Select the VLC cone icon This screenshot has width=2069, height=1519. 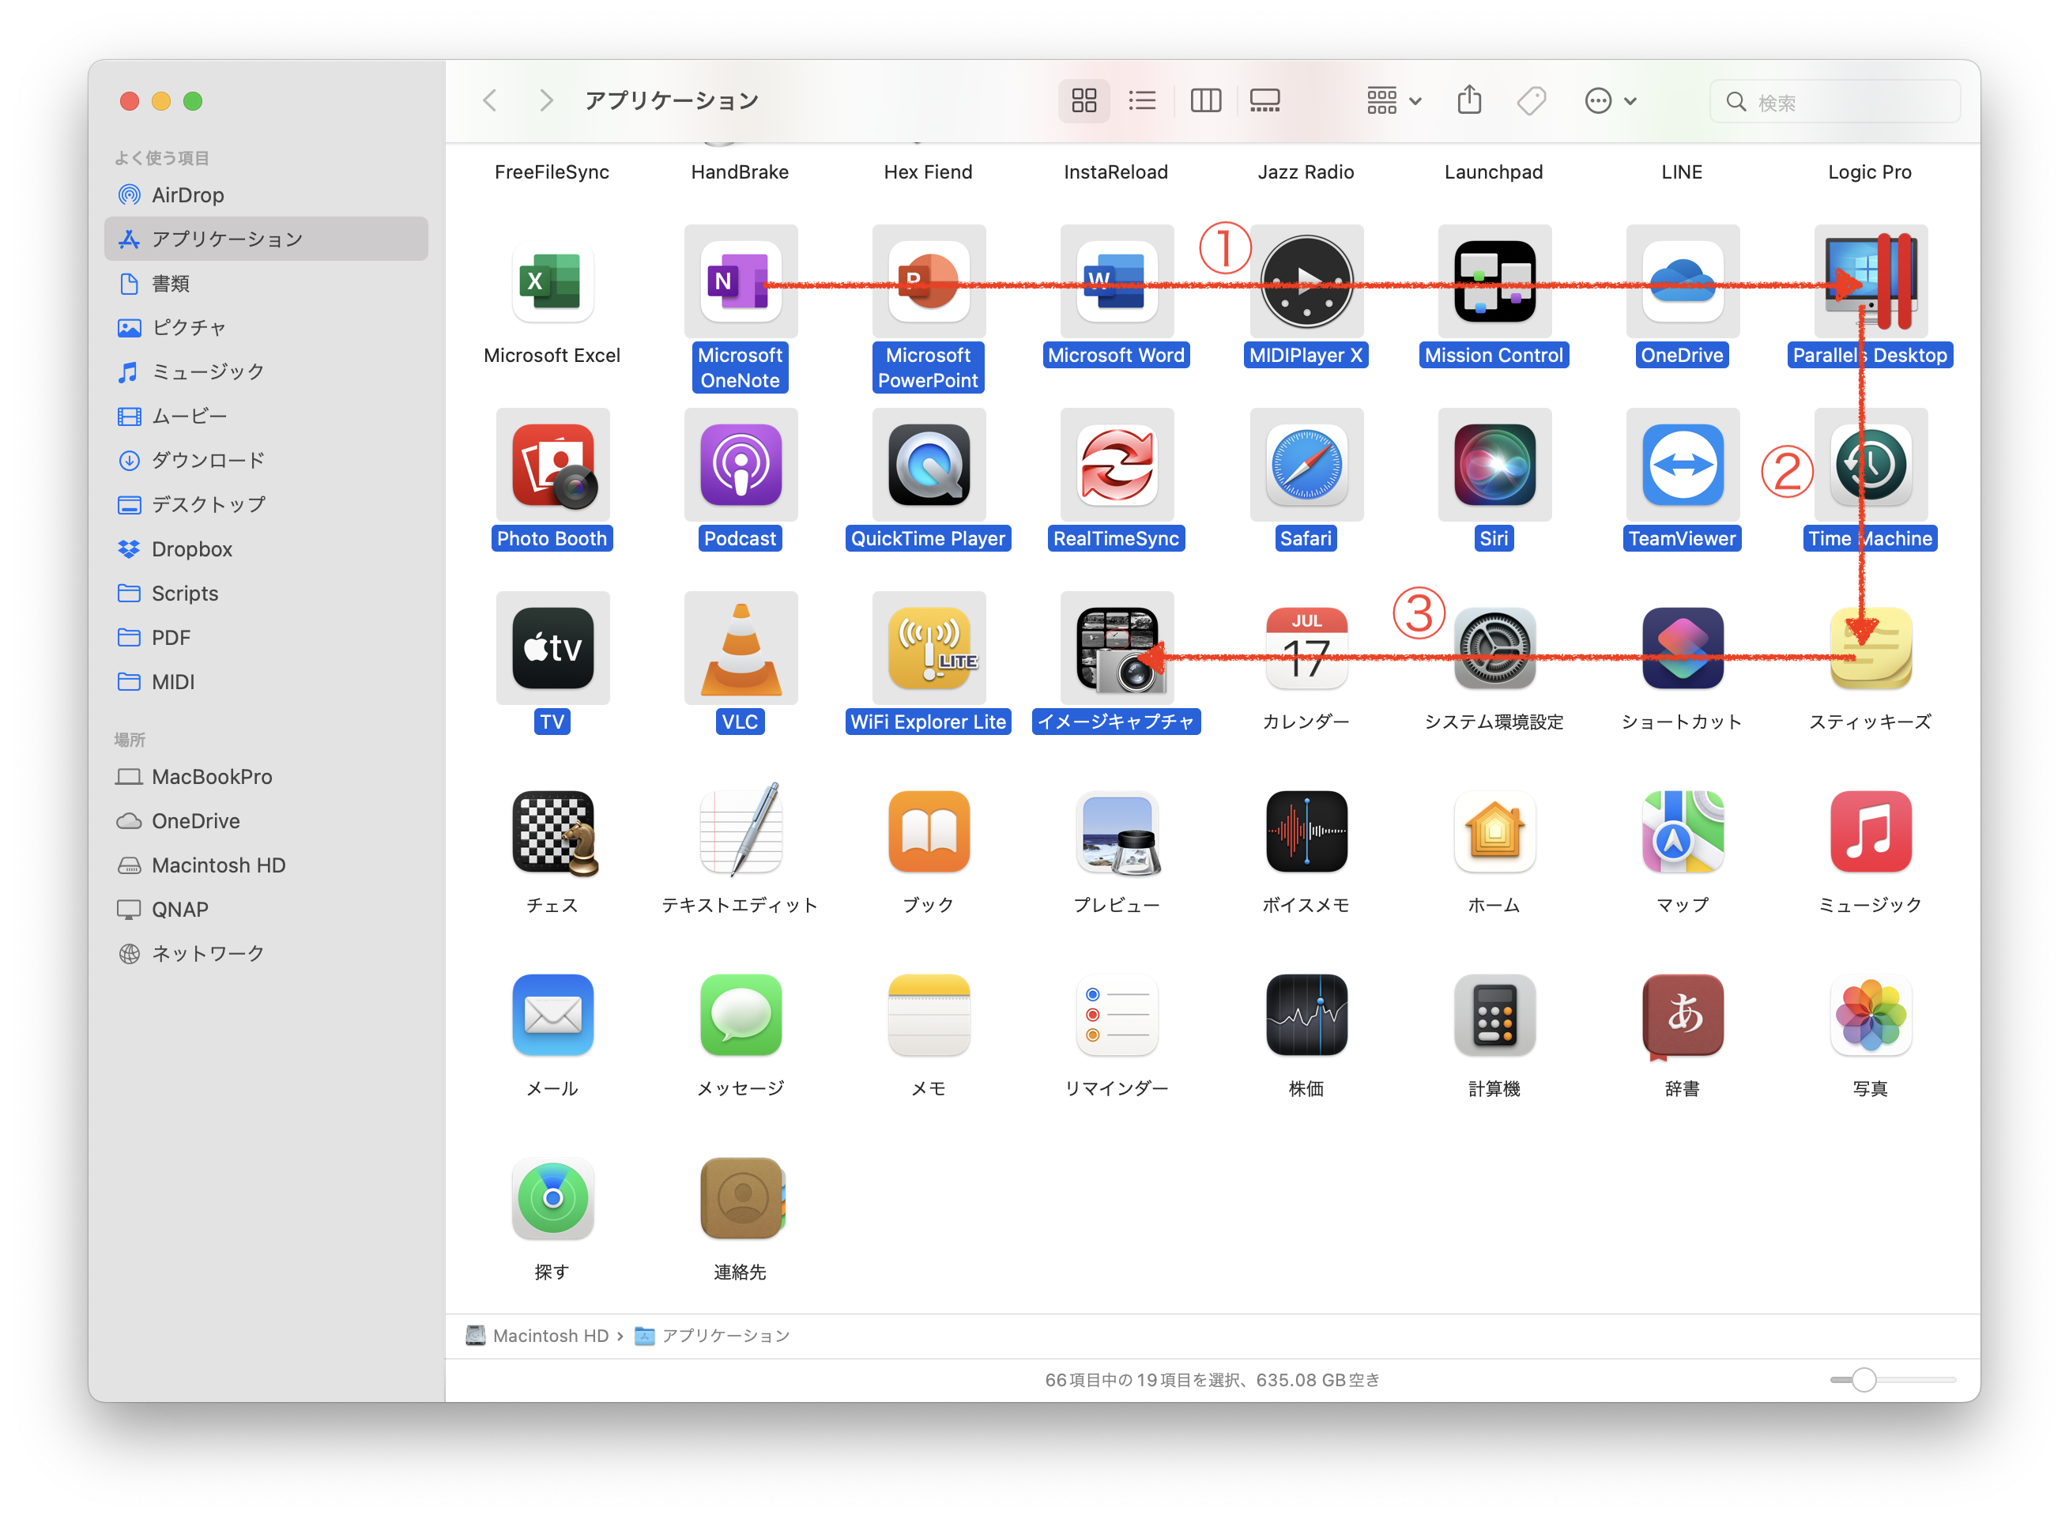coord(741,649)
